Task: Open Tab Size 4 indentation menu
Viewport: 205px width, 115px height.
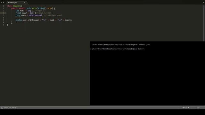Action: click(185, 108)
